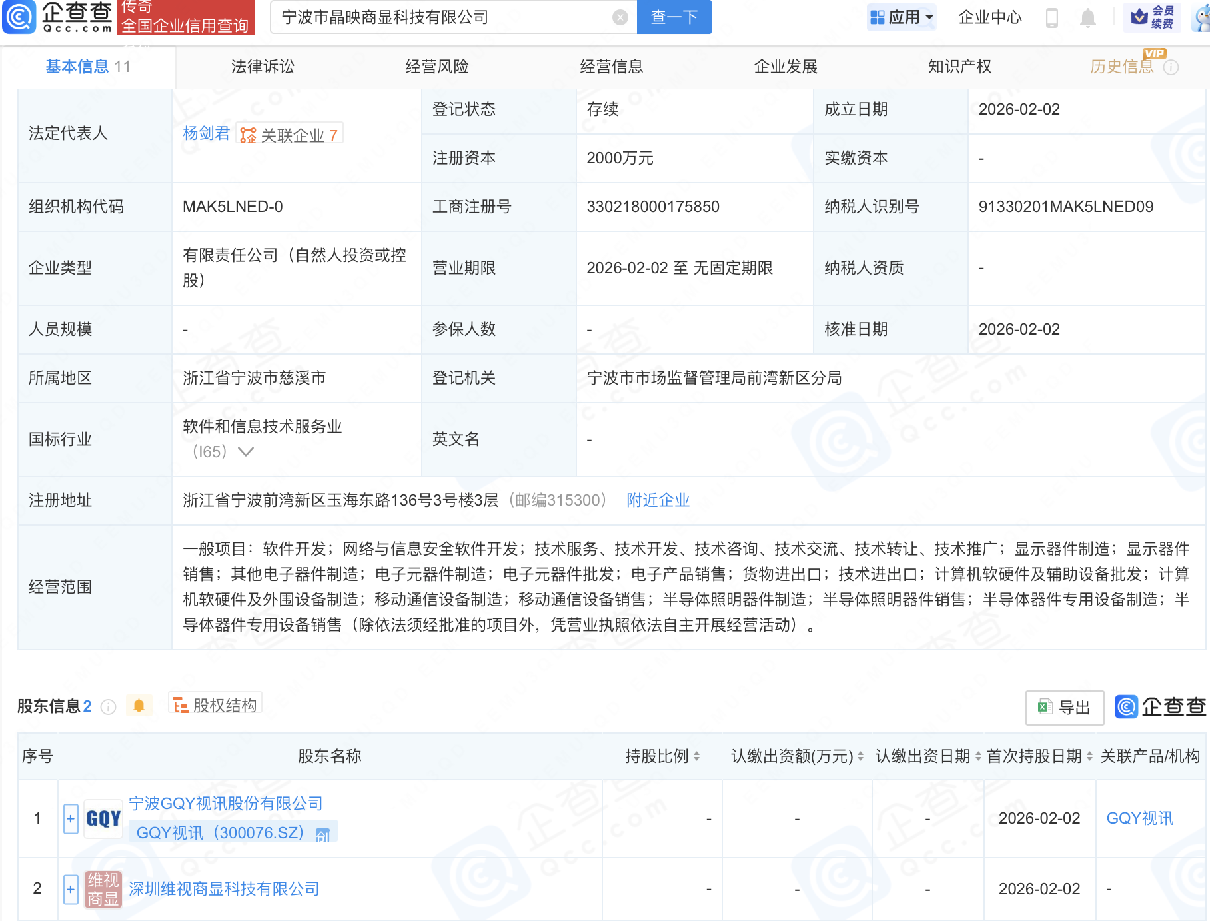Viewport: 1210px width, 921px height.
Task: Click the 查一下 search button
Action: pyautogui.click(x=674, y=17)
